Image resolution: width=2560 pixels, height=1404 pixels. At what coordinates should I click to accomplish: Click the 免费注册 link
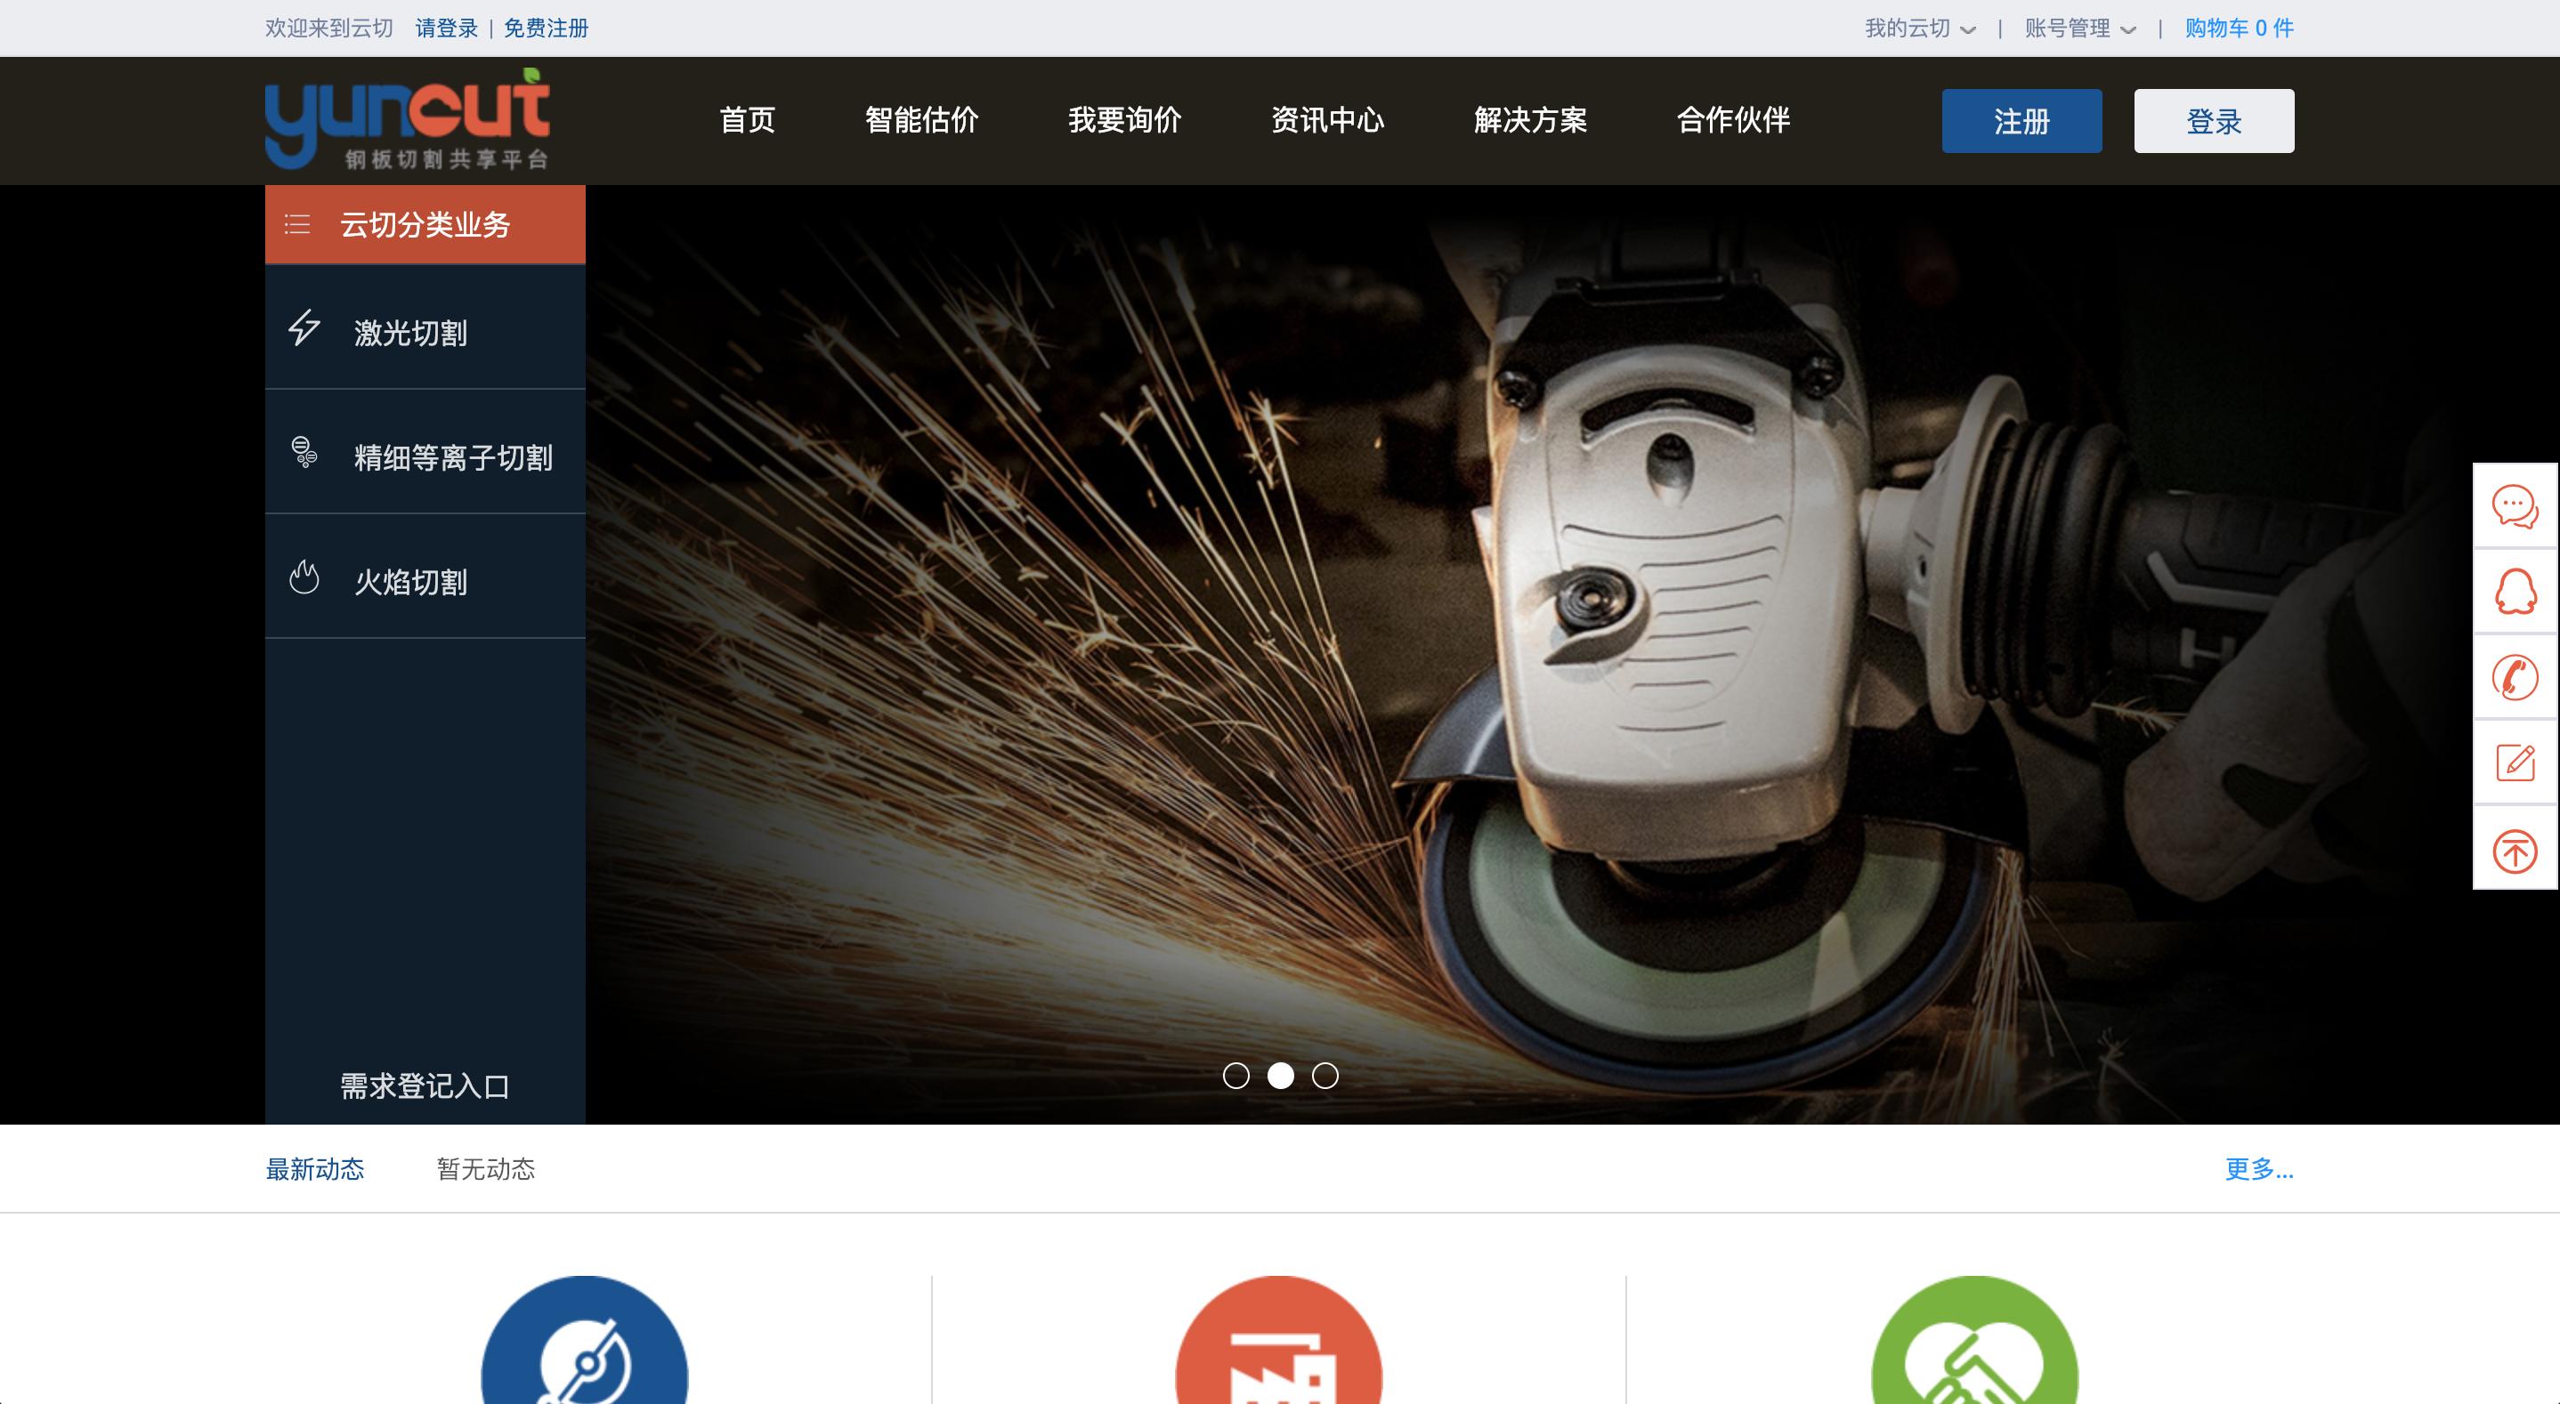click(x=546, y=28)
